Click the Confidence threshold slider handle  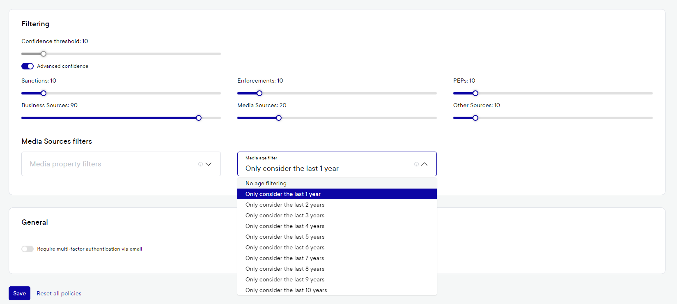coord(44,54)
